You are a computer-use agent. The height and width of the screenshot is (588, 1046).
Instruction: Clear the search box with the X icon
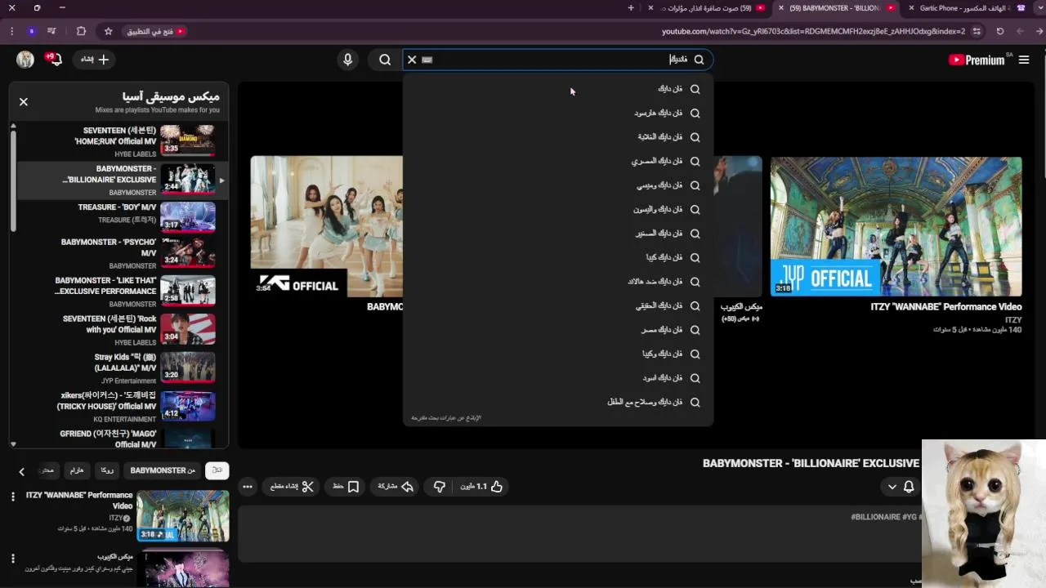[412, 60]
